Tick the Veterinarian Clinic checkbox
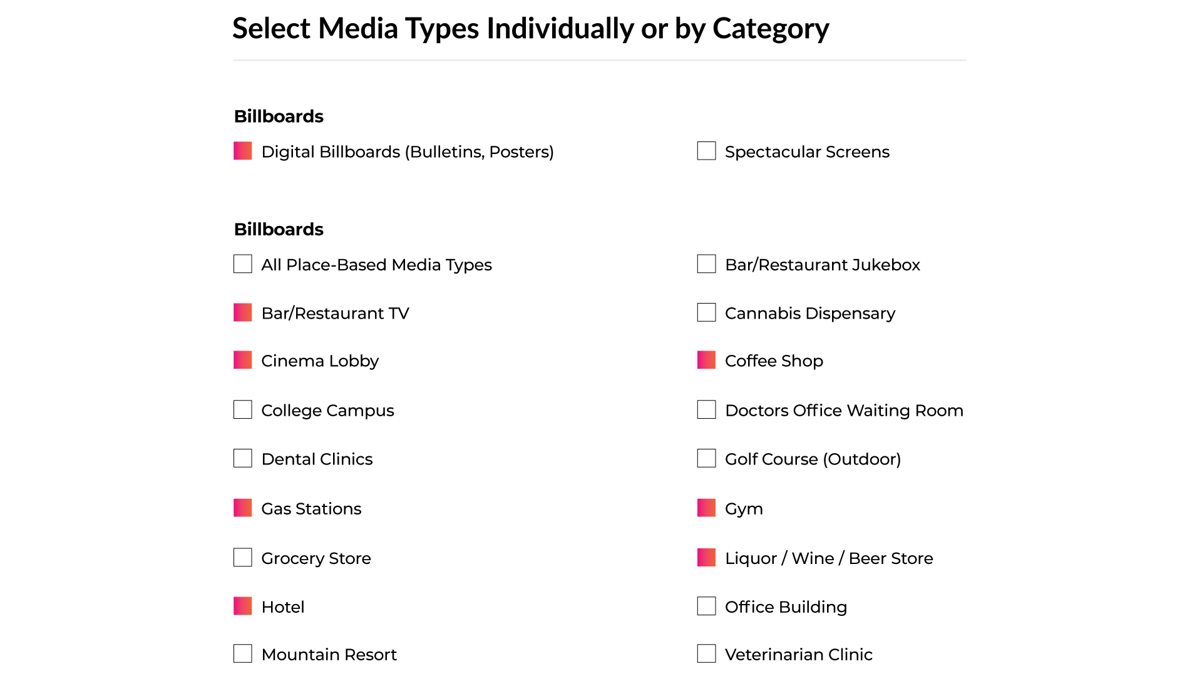The image size is (1202, 676). 706,653
